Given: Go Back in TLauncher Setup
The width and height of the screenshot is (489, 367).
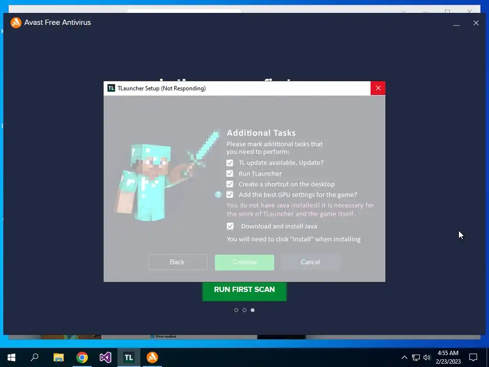Looking at the screenshot, I should click(x=178, y=262).
